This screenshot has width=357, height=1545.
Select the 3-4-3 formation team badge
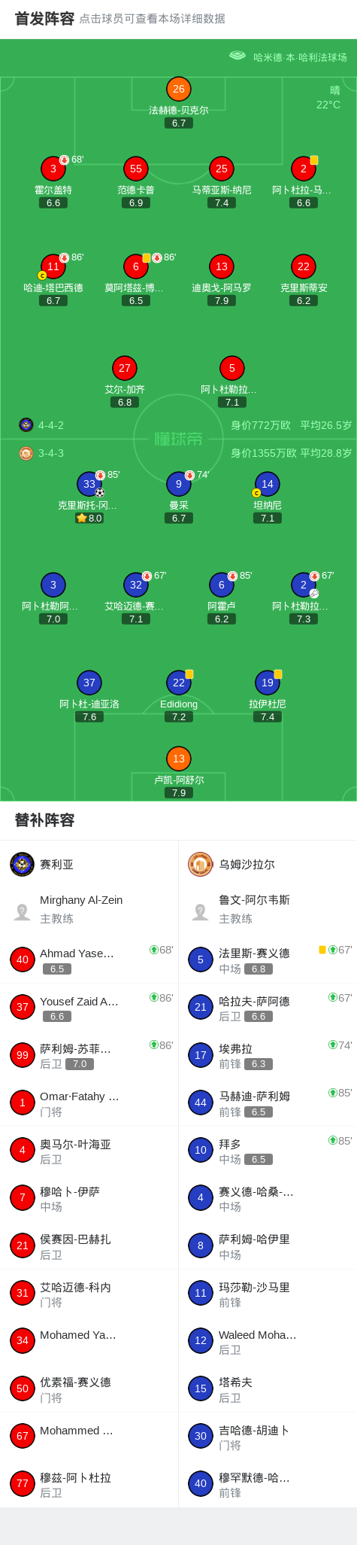tap(26, 453)
